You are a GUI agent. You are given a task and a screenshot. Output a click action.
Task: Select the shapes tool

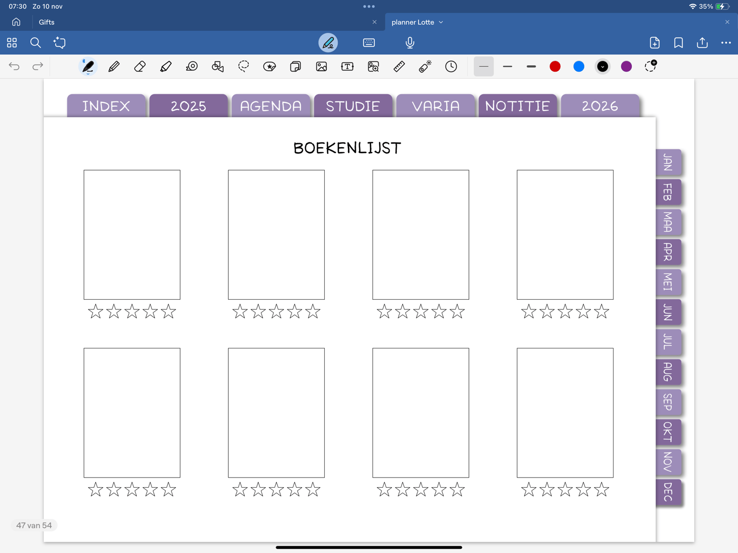[x=218, y=66]
